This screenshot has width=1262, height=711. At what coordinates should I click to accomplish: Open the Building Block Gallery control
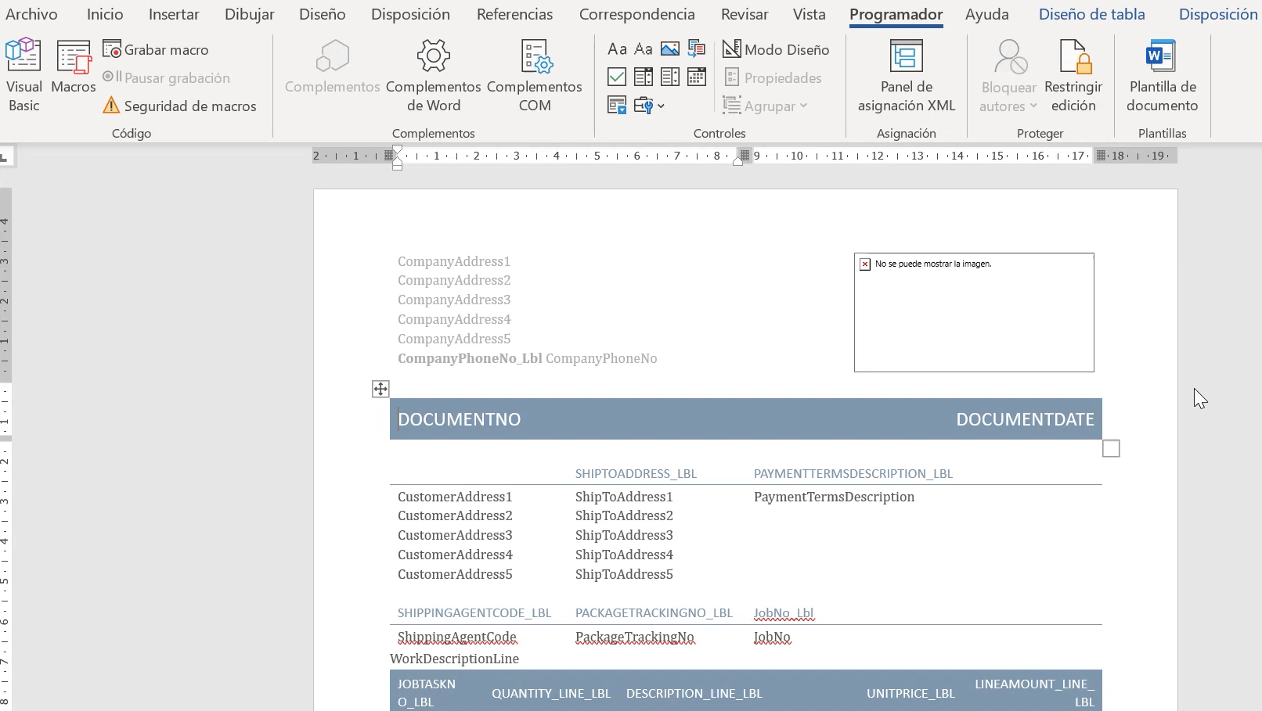(x=696, y=49)
